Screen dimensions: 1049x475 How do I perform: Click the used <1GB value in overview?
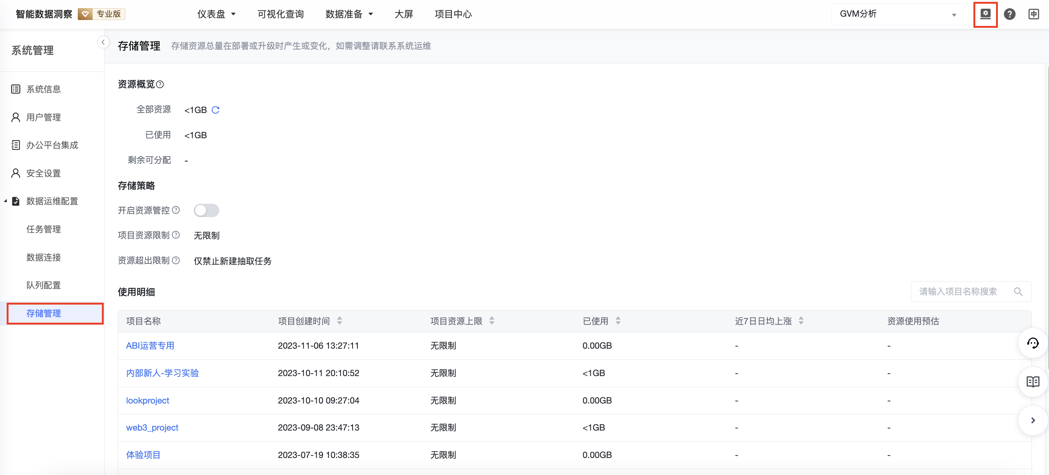pyautogui.click(x=196, y=135)
